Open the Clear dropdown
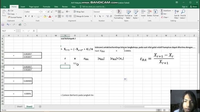 pos(165,17)
